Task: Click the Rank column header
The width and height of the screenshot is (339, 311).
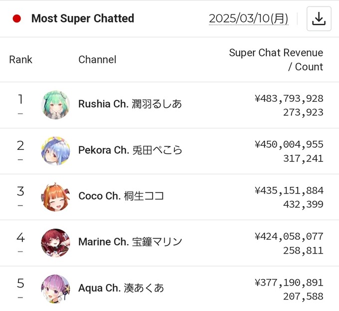Action: pos(20,59)
